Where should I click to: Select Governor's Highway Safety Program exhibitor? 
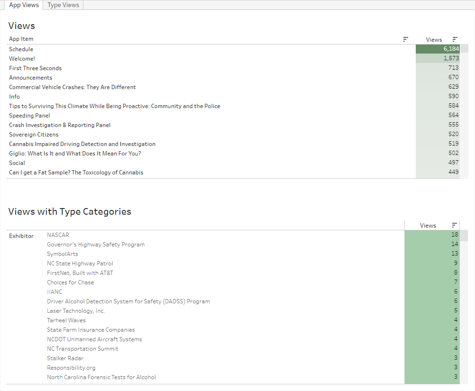coord(96,245)
